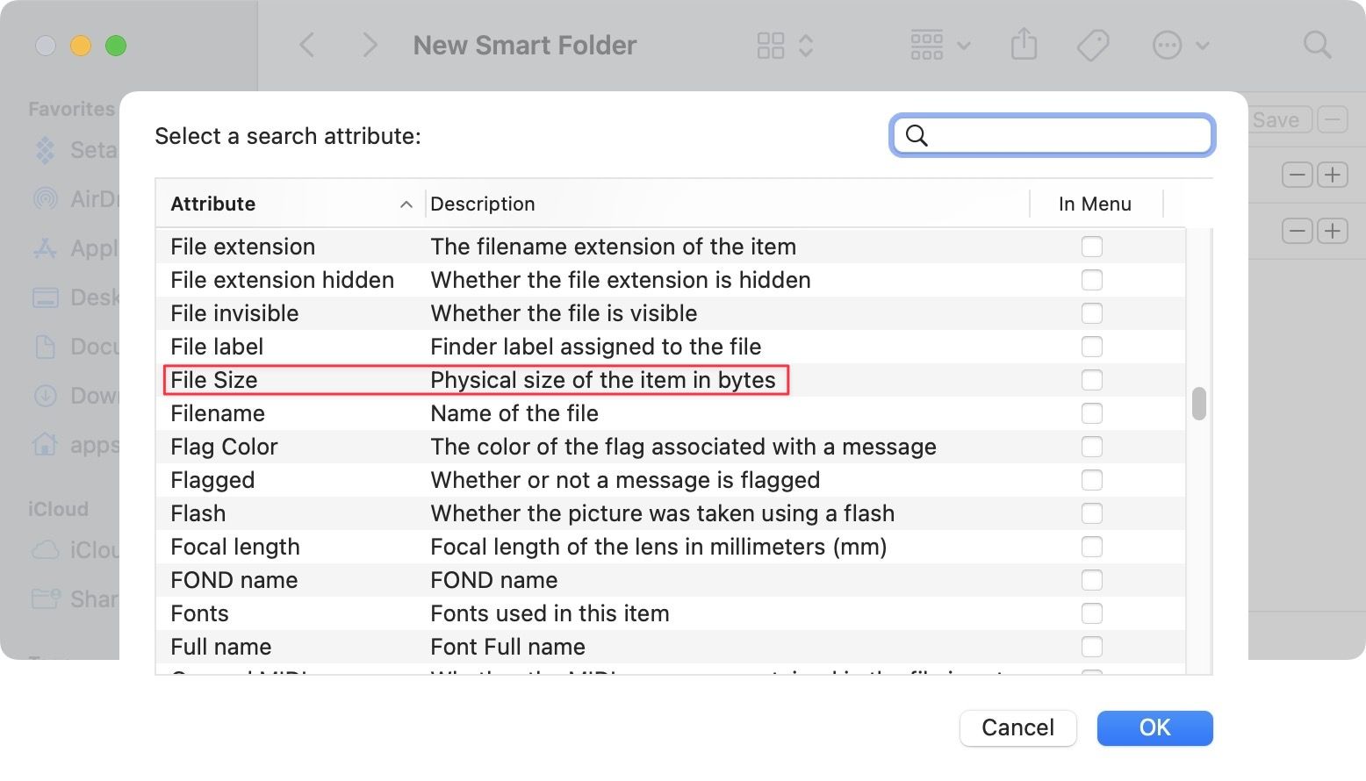Confirm with the OK button
This screenshot has height=781, width=1366.
coord(1154,727)
